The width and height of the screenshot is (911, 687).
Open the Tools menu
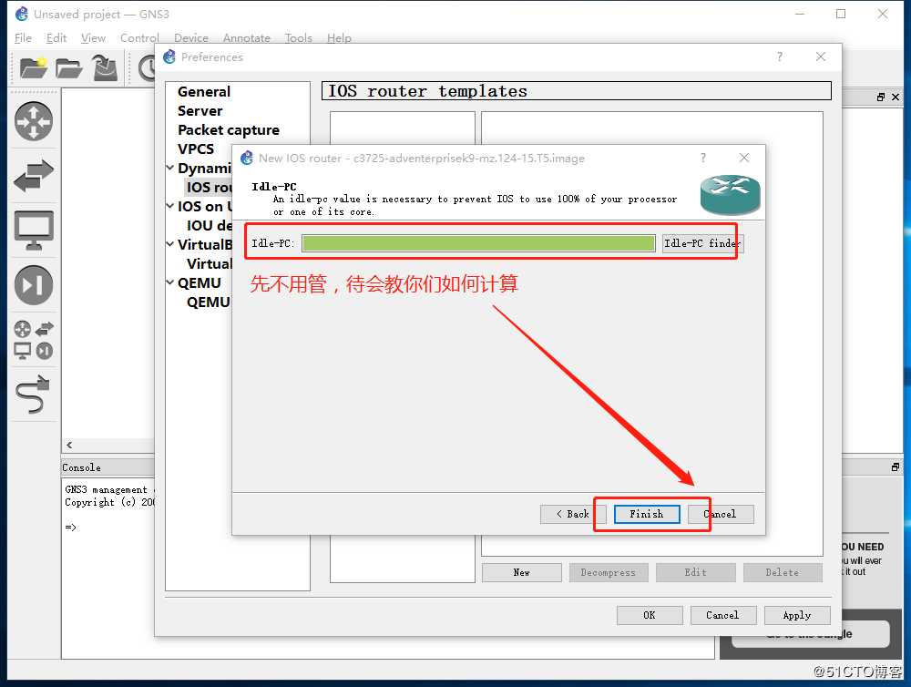tap(298, 37)
